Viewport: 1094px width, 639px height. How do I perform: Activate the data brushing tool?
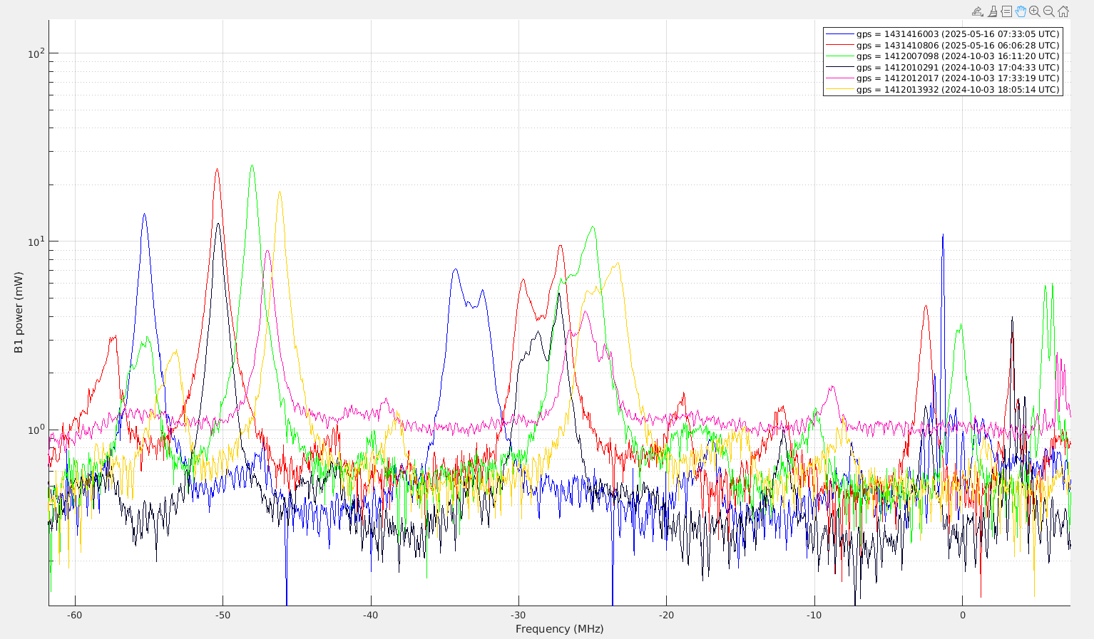click(x=992, y=11)
